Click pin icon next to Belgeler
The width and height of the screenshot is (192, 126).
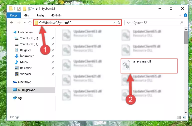coord(53,50)
